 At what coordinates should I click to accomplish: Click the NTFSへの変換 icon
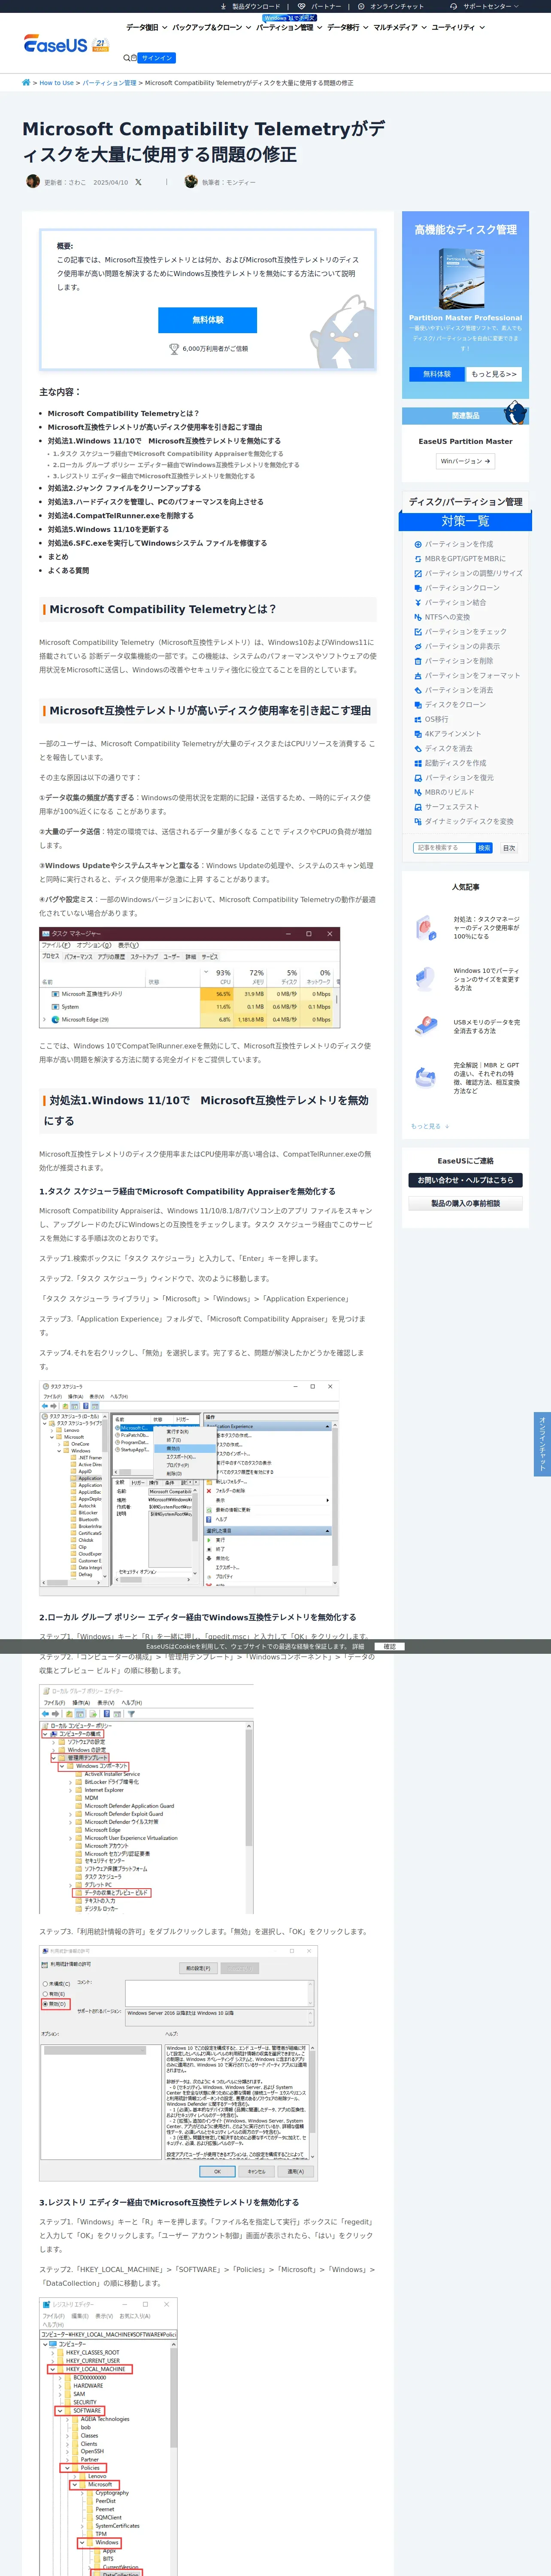tap(418, 617)
